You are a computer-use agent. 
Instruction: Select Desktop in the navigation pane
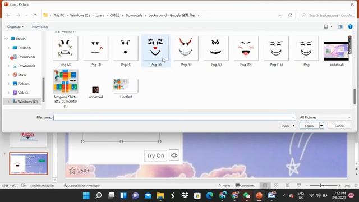(x=24, y=48)
